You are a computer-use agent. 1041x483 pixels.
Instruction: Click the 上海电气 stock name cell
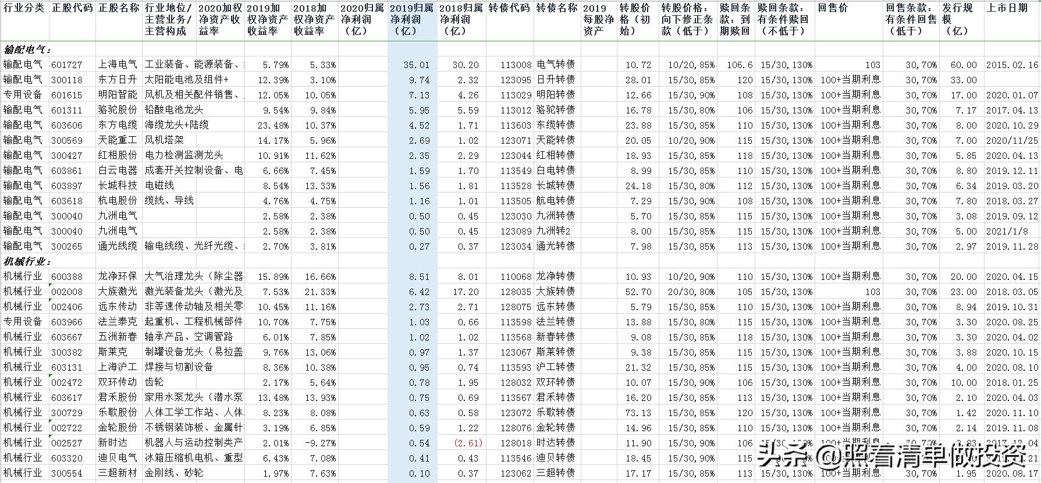[118, 65]
